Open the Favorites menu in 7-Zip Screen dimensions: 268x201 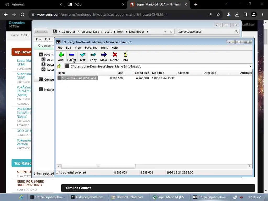91,48
